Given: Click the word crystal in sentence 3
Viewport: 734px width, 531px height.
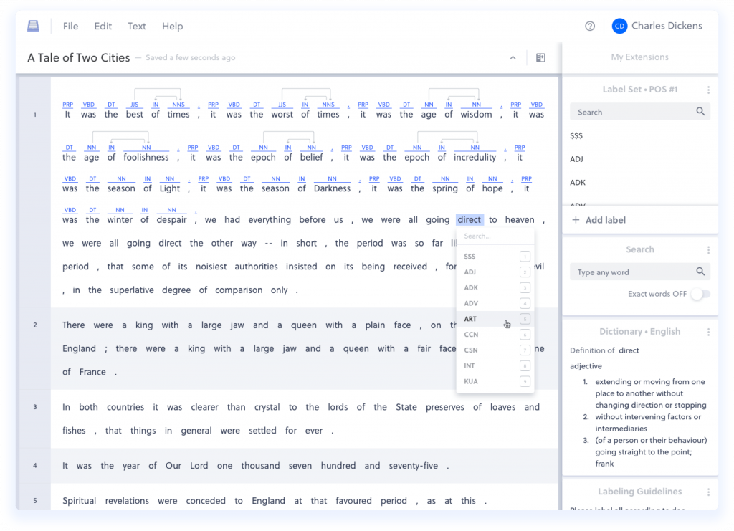Looking at the screenshot, I should click(267, 407).
